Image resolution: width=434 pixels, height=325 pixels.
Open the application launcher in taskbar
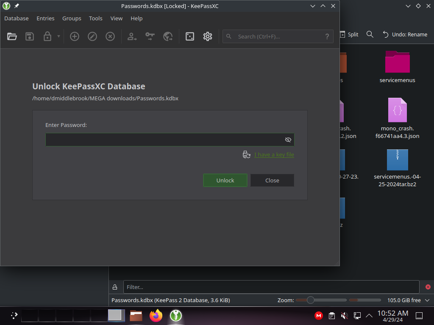click(x=14, y=316)
